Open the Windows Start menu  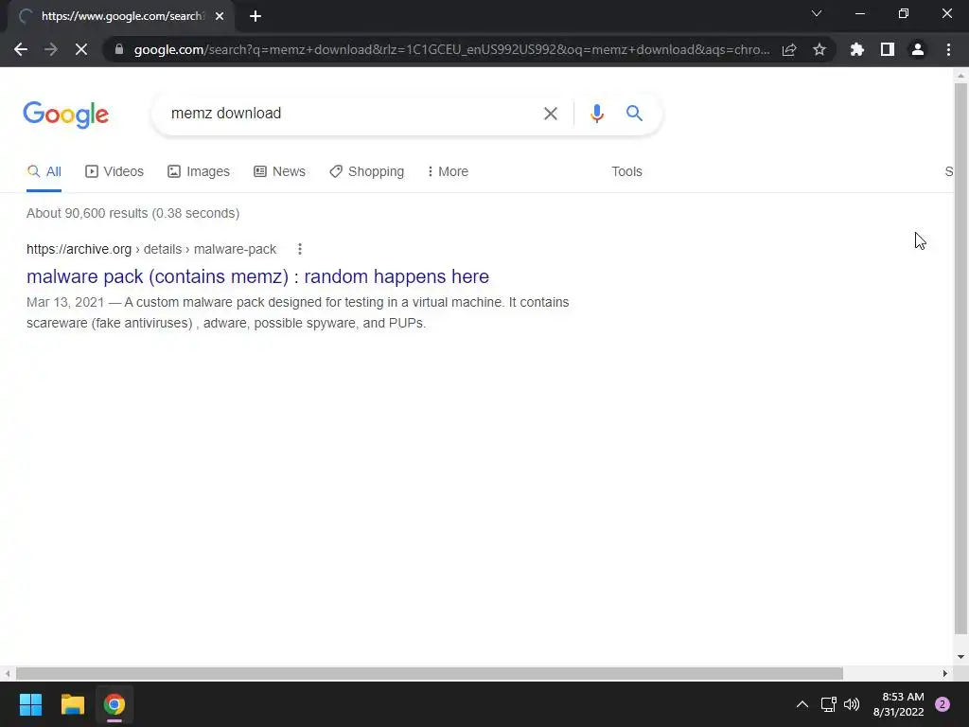point(30,704)
